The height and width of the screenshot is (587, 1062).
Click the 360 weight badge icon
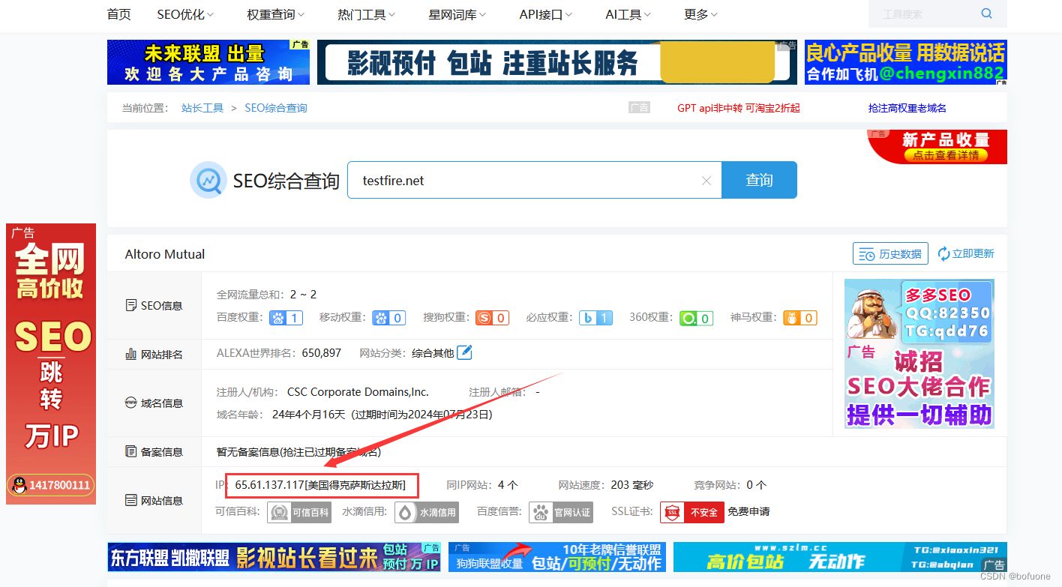tap(697, 318)
